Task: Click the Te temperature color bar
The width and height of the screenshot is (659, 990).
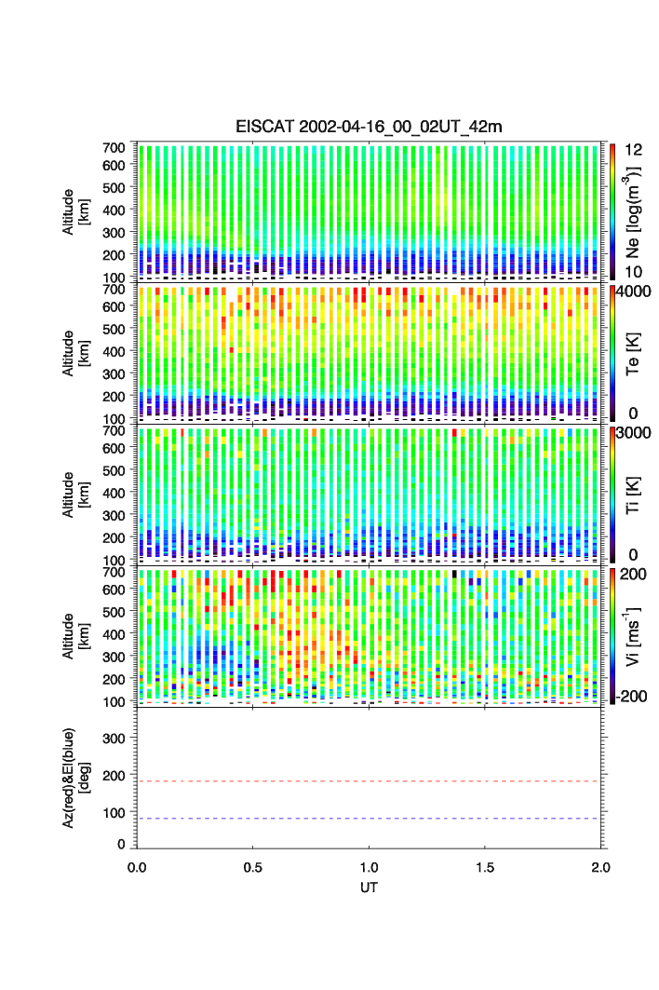Action: point(613,353)
